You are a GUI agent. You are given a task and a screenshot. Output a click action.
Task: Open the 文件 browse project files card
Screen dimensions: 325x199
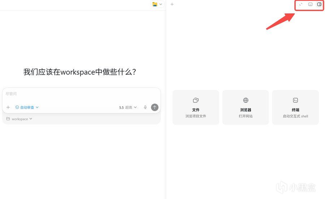196,107
